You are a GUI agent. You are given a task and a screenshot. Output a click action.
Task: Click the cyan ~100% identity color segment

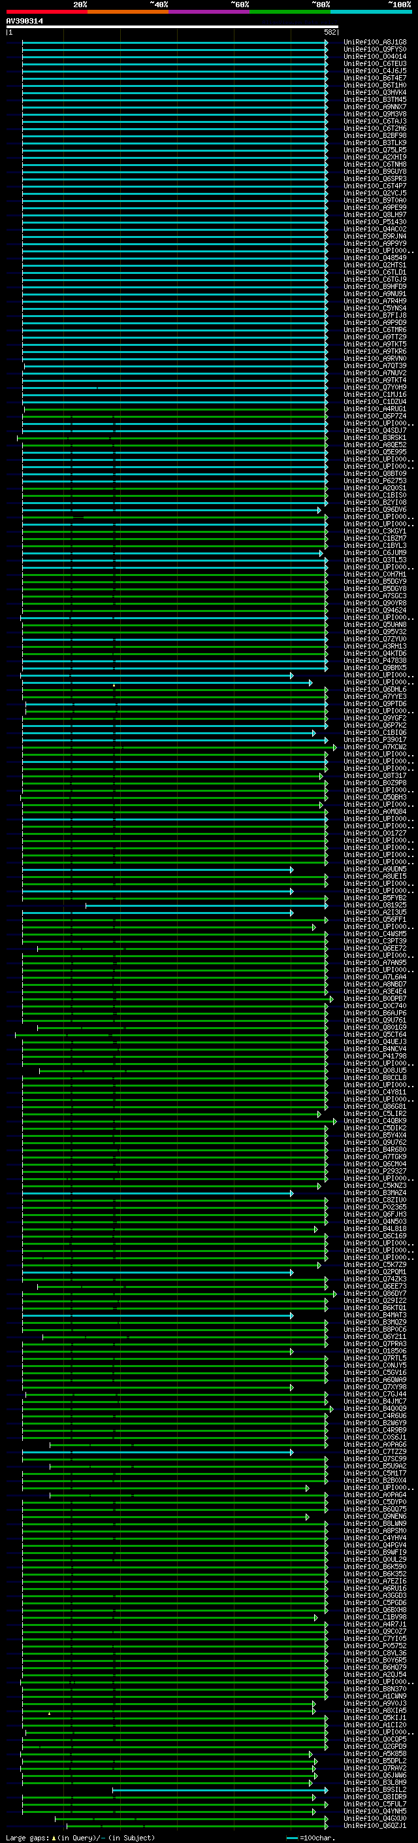371,12
